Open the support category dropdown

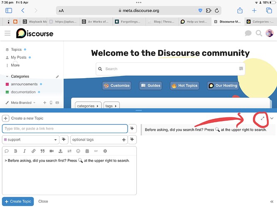coord(30,140)
